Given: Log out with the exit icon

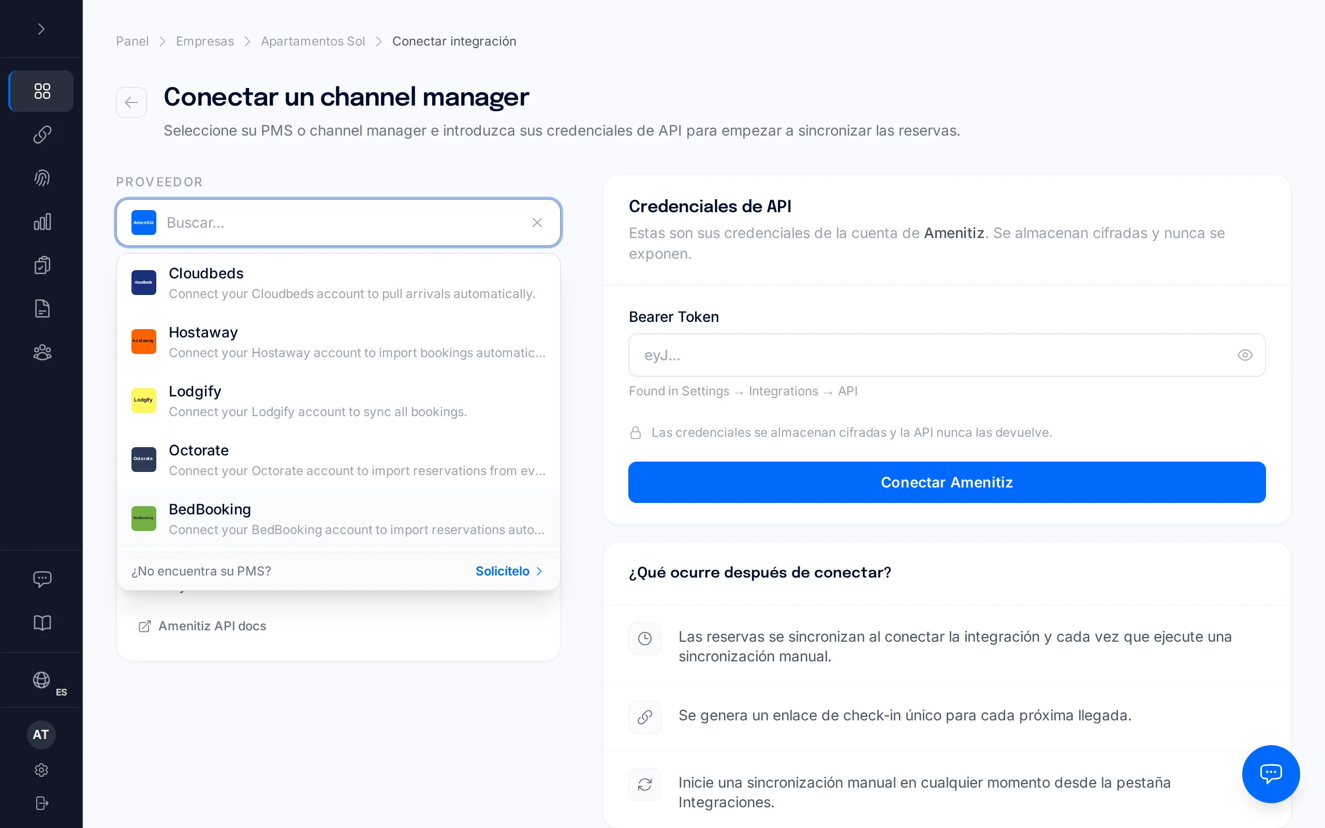Looking at the screenshot, I should (x=41, y=803).
